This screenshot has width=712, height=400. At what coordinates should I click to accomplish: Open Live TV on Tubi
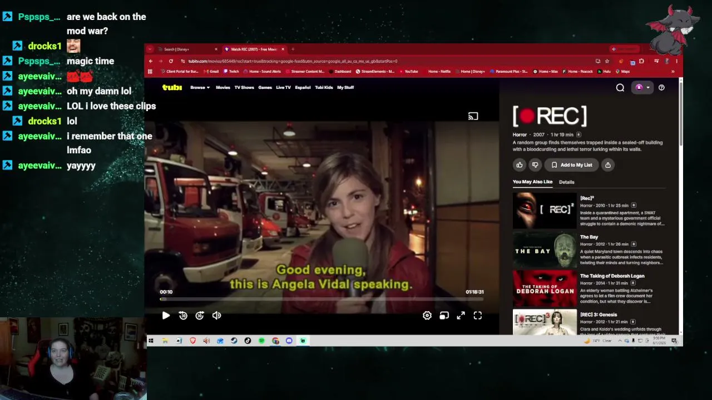[x=283, y=87]
